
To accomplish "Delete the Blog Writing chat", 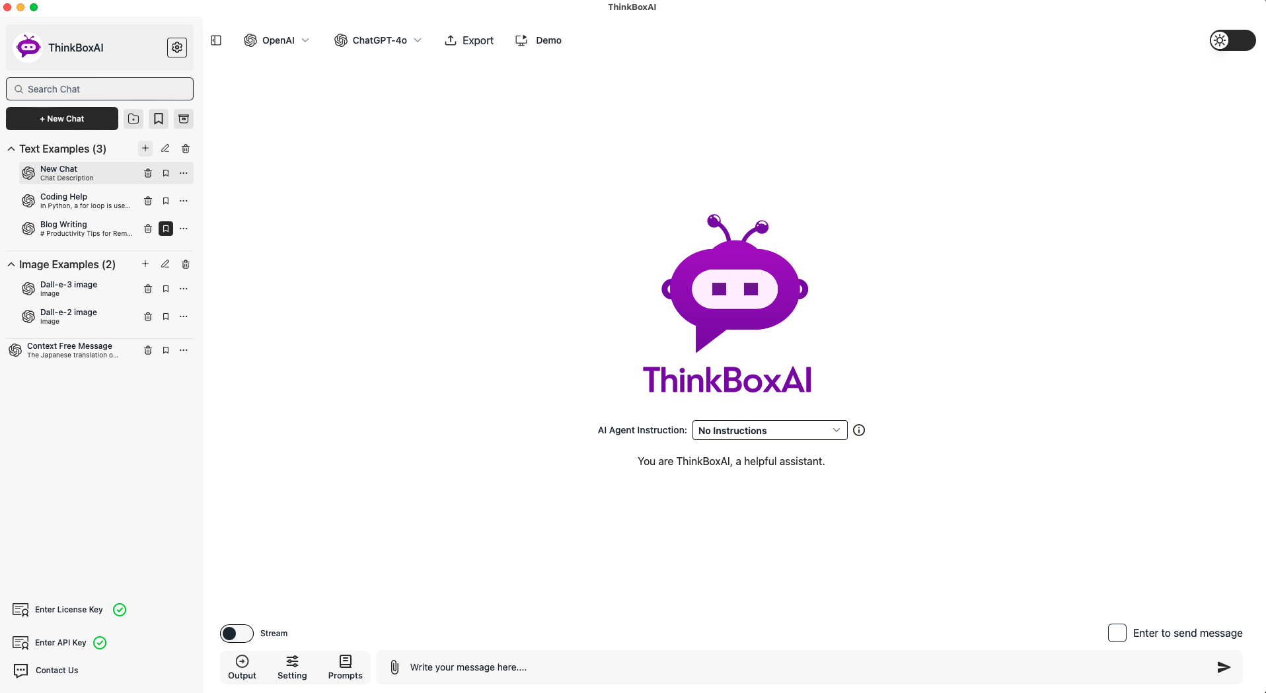I will [148, 229].
